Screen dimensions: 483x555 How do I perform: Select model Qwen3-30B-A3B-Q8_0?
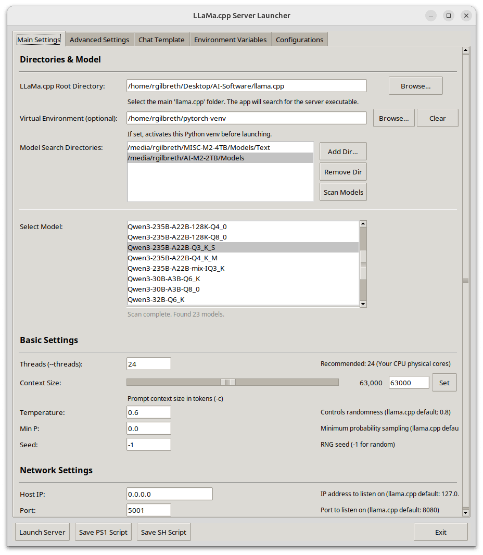[243, 289]
